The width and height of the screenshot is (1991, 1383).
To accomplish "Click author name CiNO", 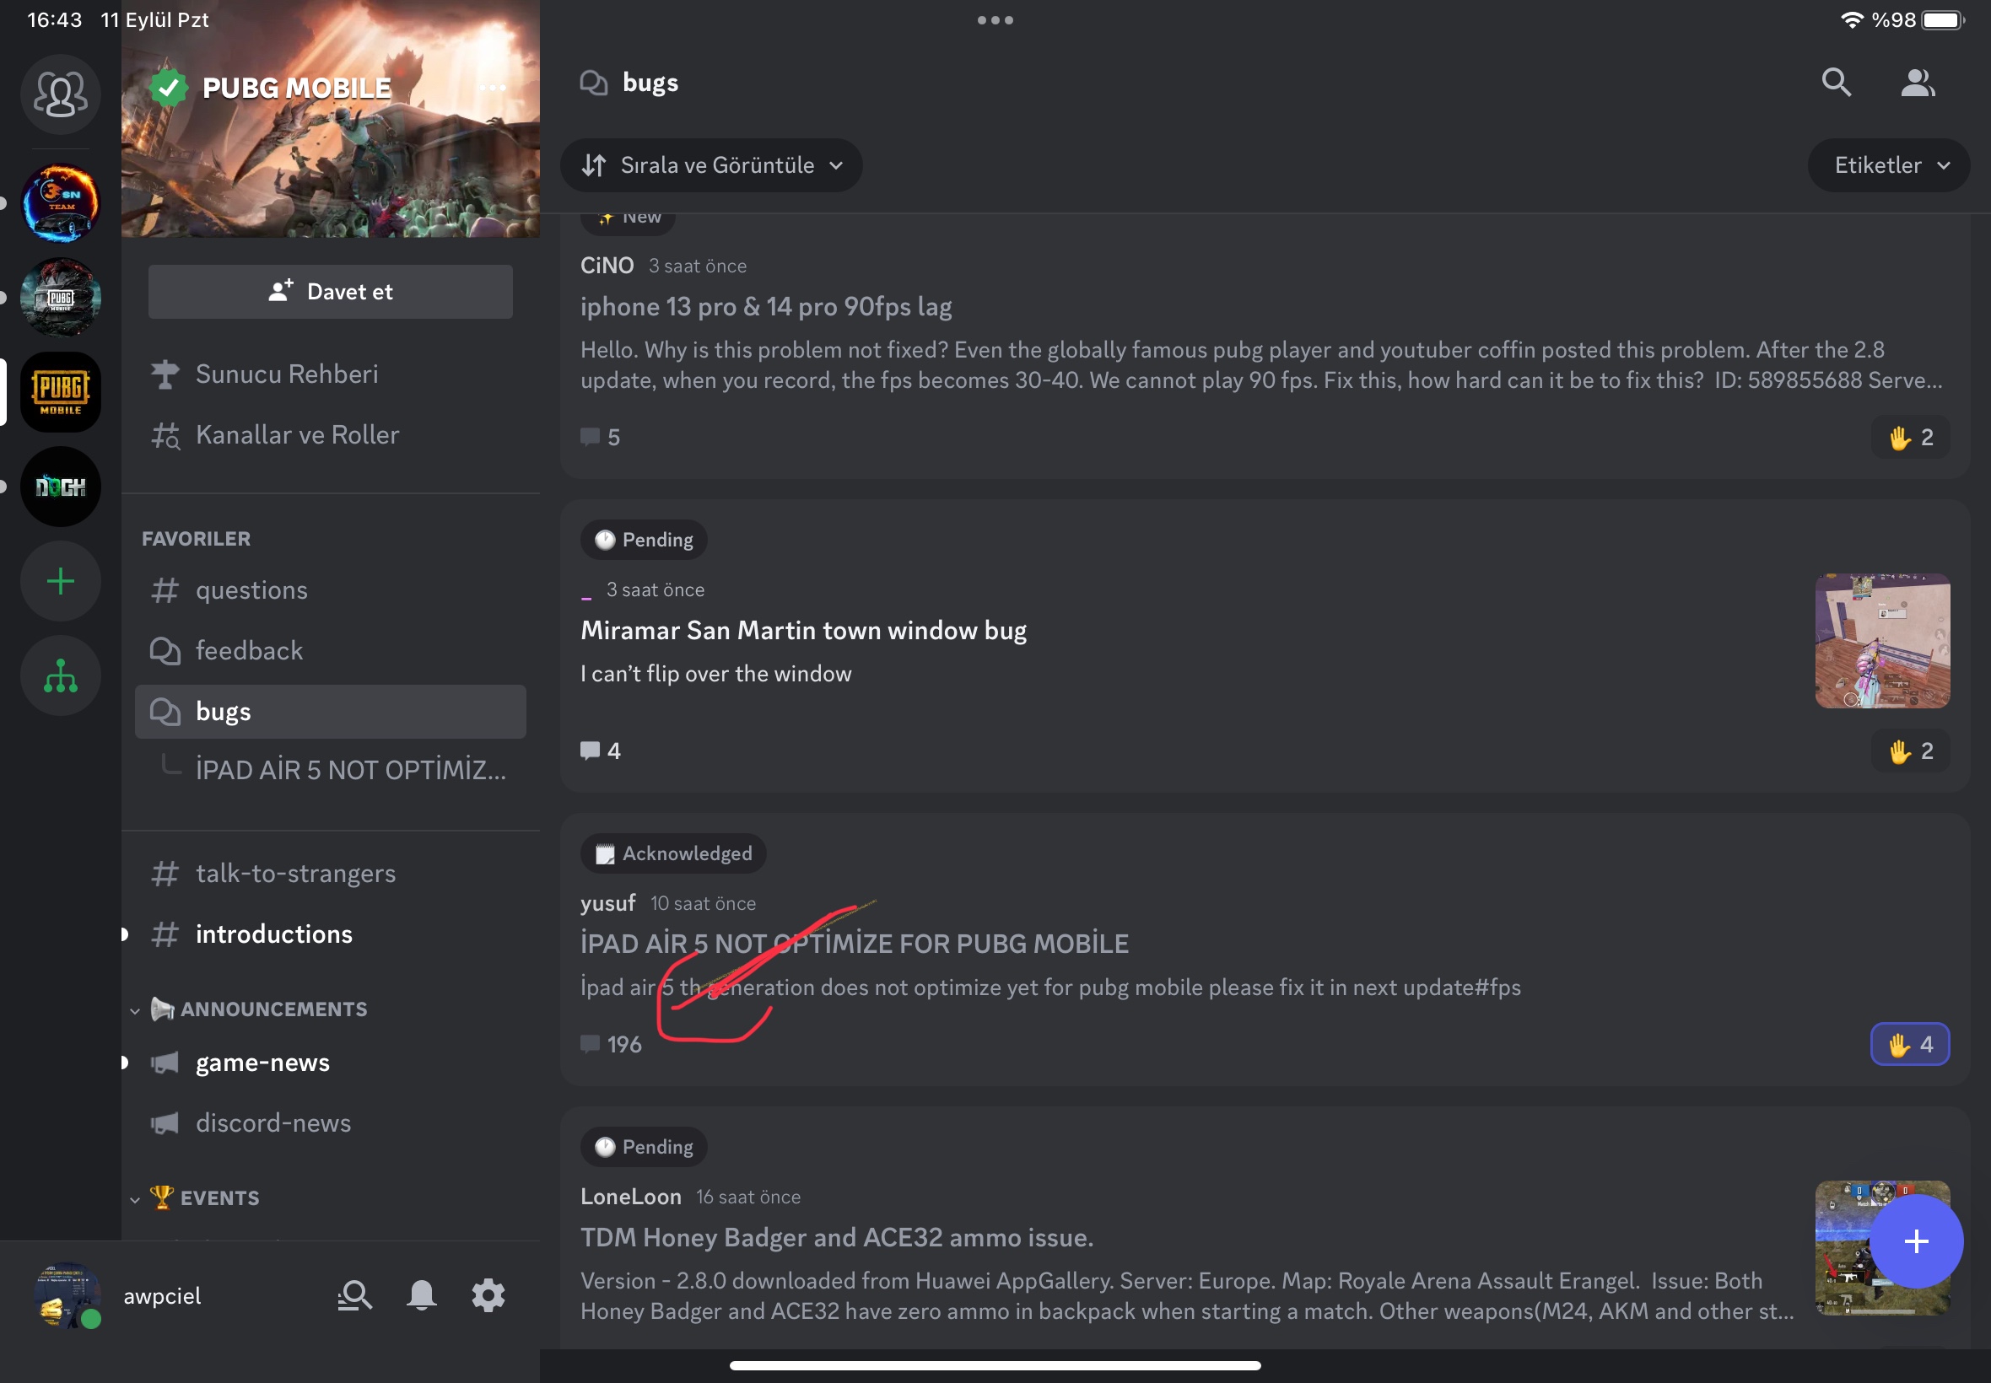I will pos(607,265).
